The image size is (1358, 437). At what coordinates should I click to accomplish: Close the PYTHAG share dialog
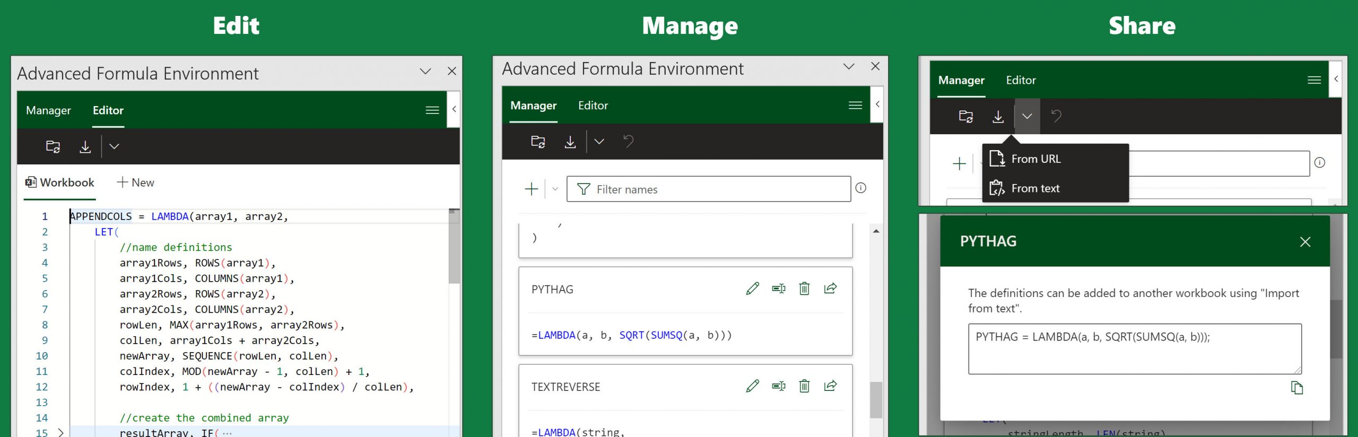(x=1305, y=242)
